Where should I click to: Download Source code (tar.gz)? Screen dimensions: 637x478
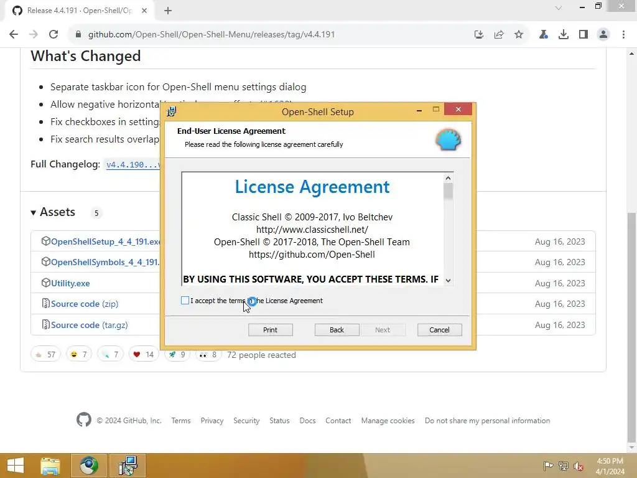90,325
